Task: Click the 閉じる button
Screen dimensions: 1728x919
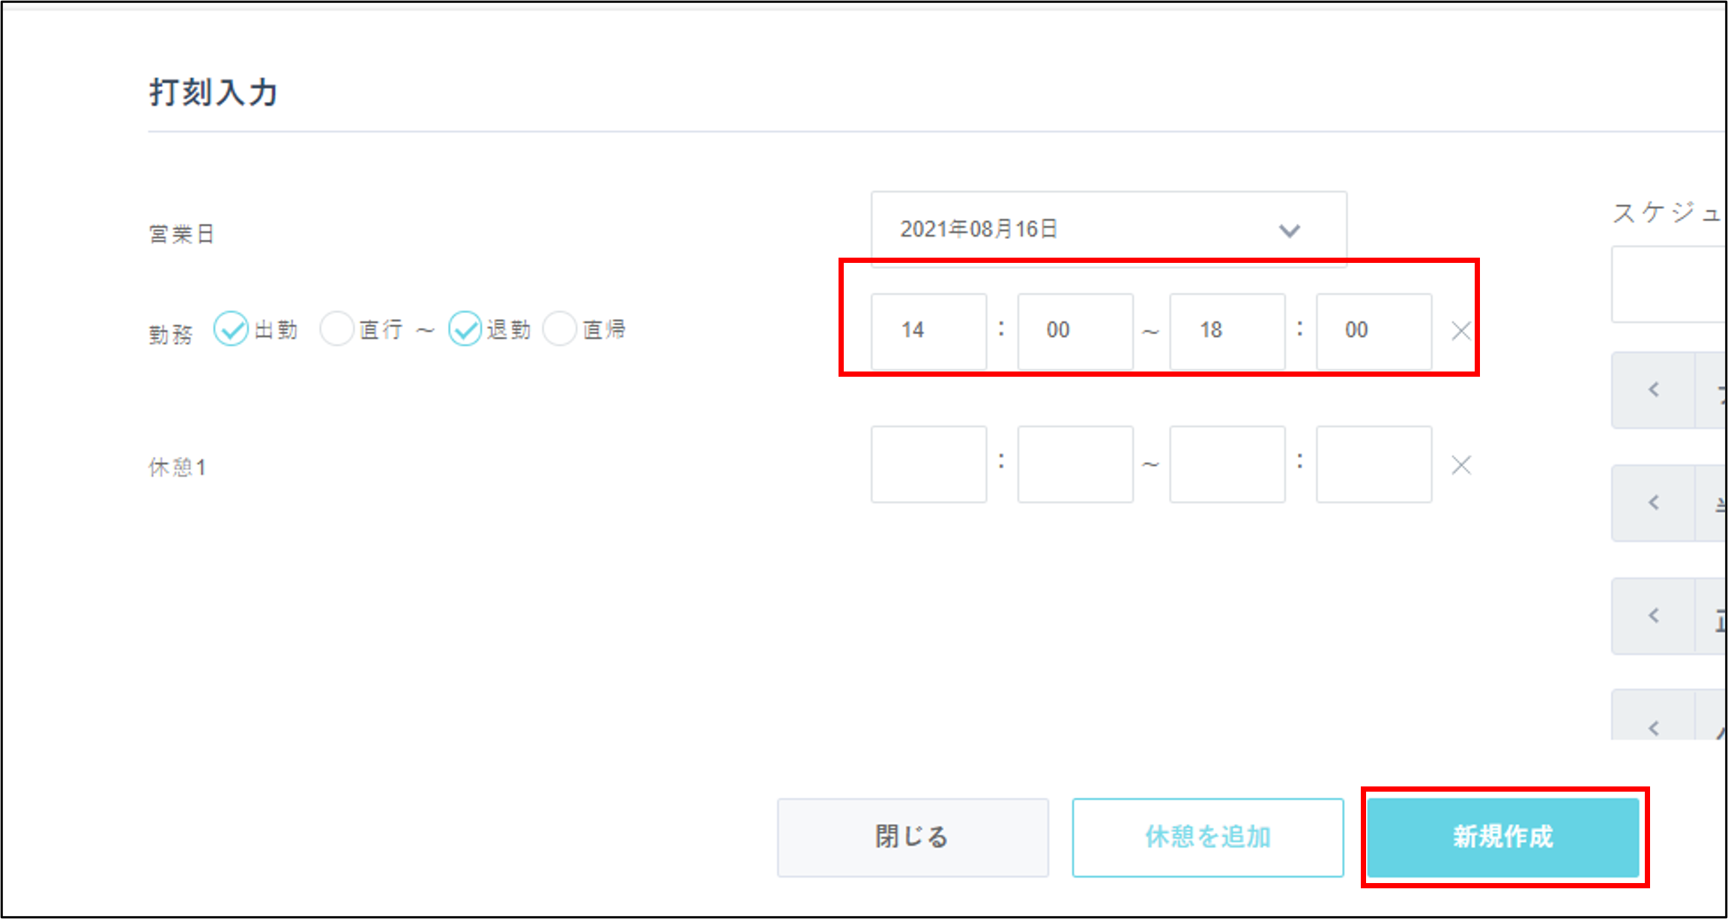Action: click(912, 837)
